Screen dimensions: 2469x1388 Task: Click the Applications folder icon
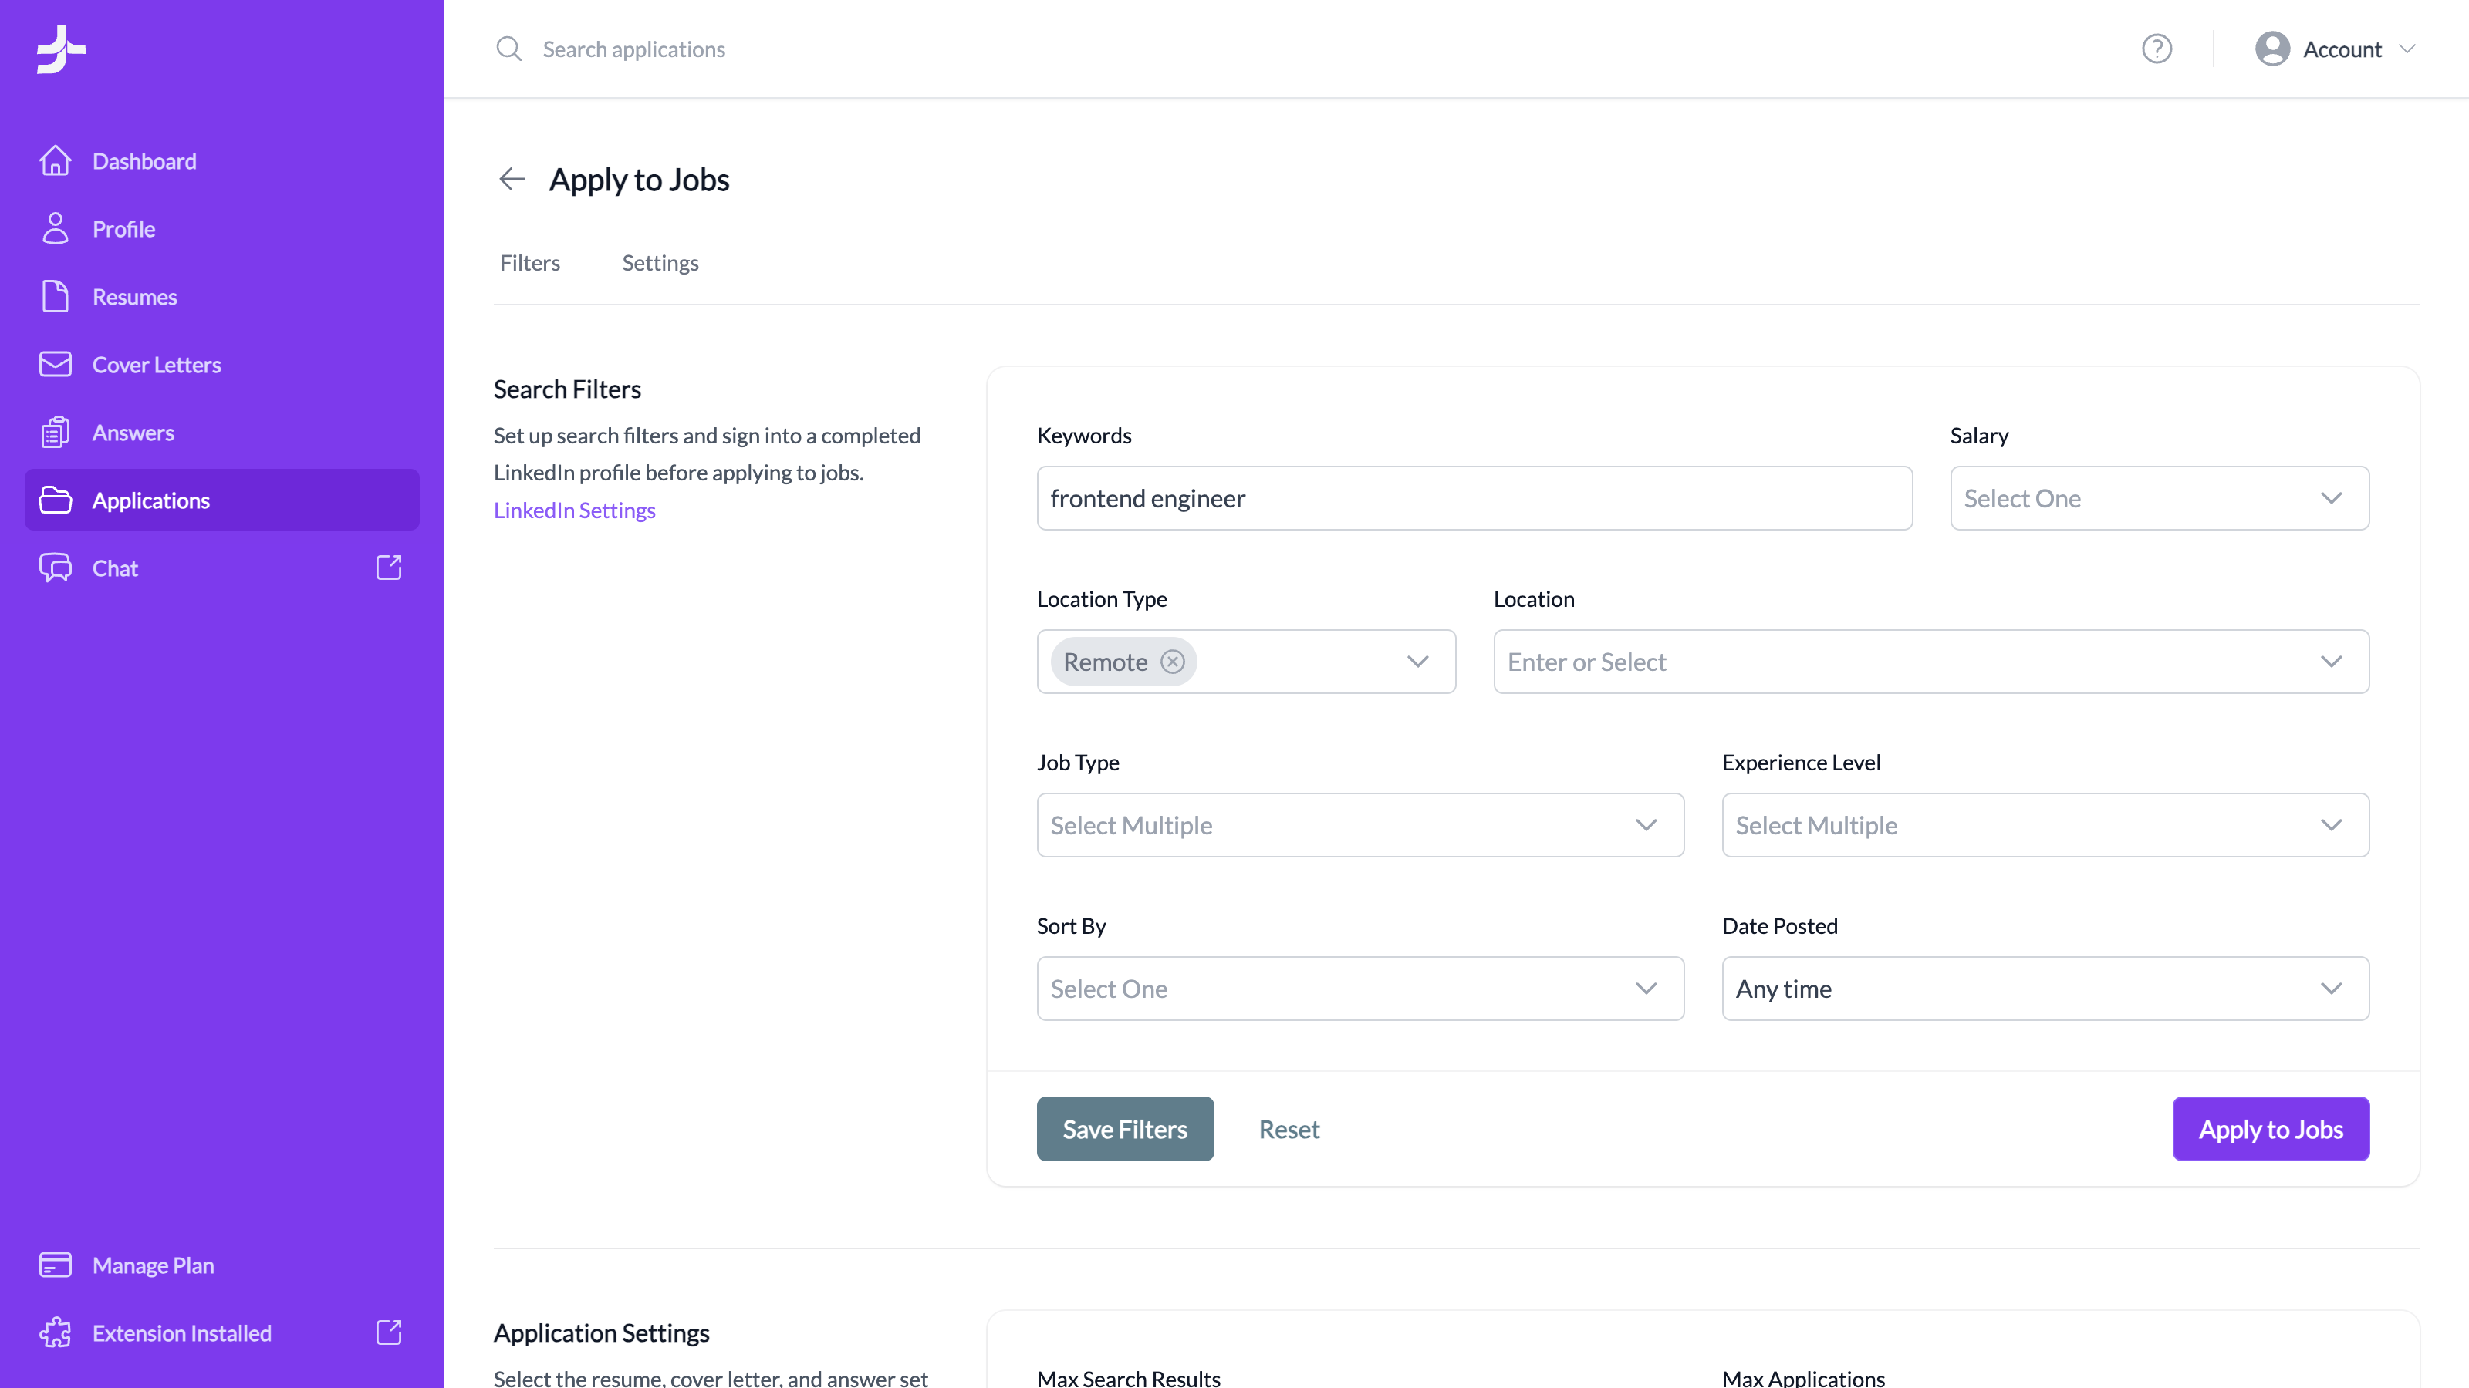pyautogui.click(x=56, y=500)
